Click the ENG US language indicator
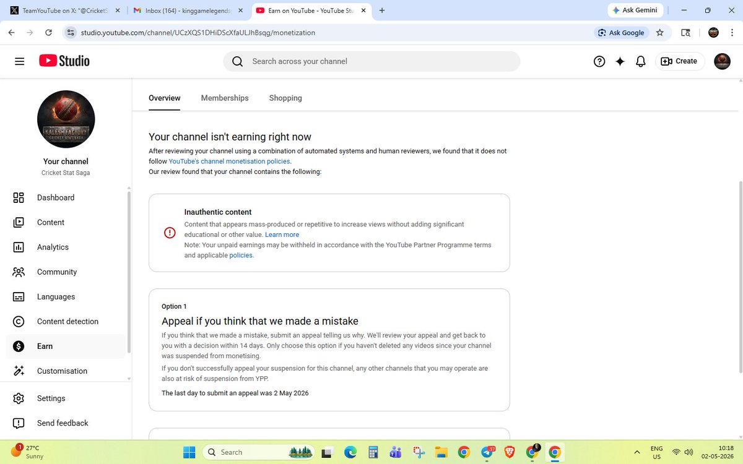Viewport: 743px width, 464px height. click(656, 452)
